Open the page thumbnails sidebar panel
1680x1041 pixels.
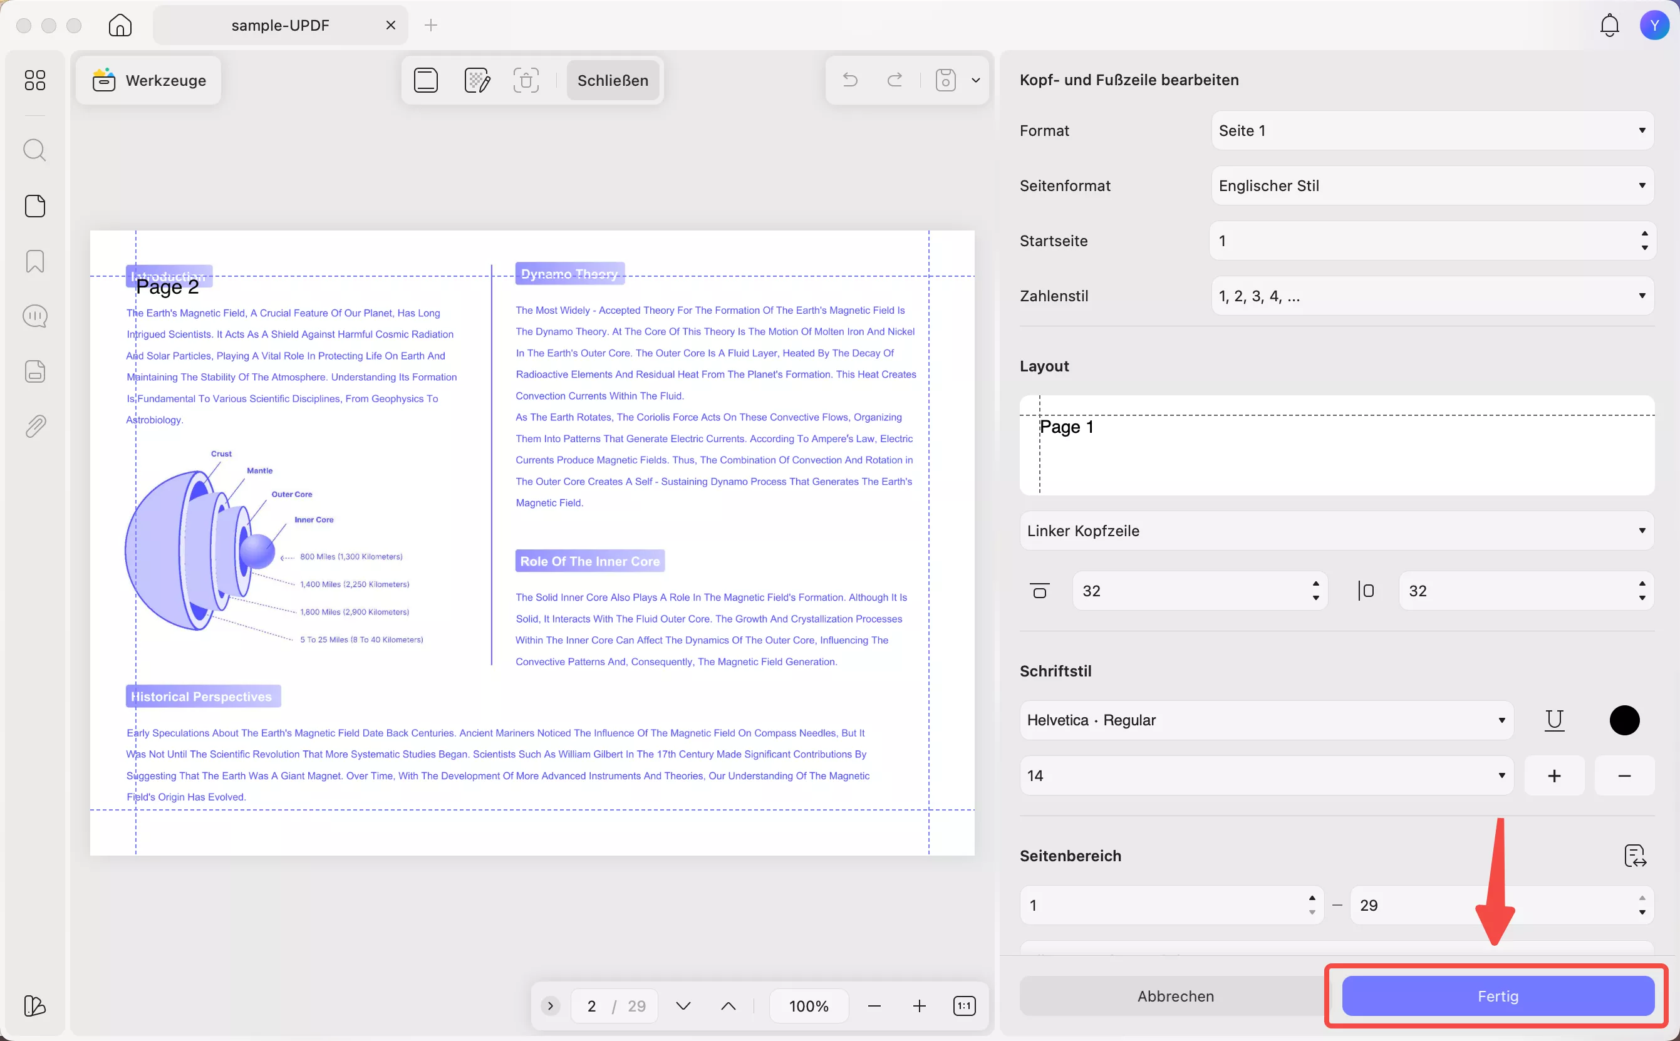coord(35,205)
